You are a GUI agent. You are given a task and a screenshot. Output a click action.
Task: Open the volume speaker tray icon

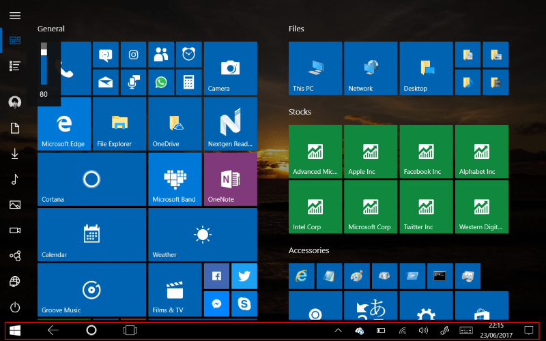point(423,330)
